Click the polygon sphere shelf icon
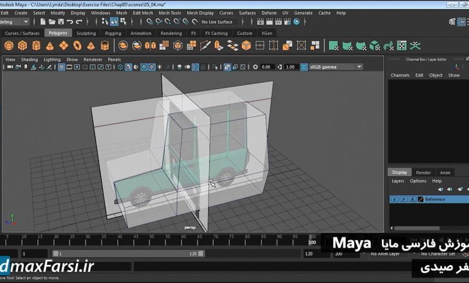The height and width of the screenshot is (283, 469). (9, 46)
